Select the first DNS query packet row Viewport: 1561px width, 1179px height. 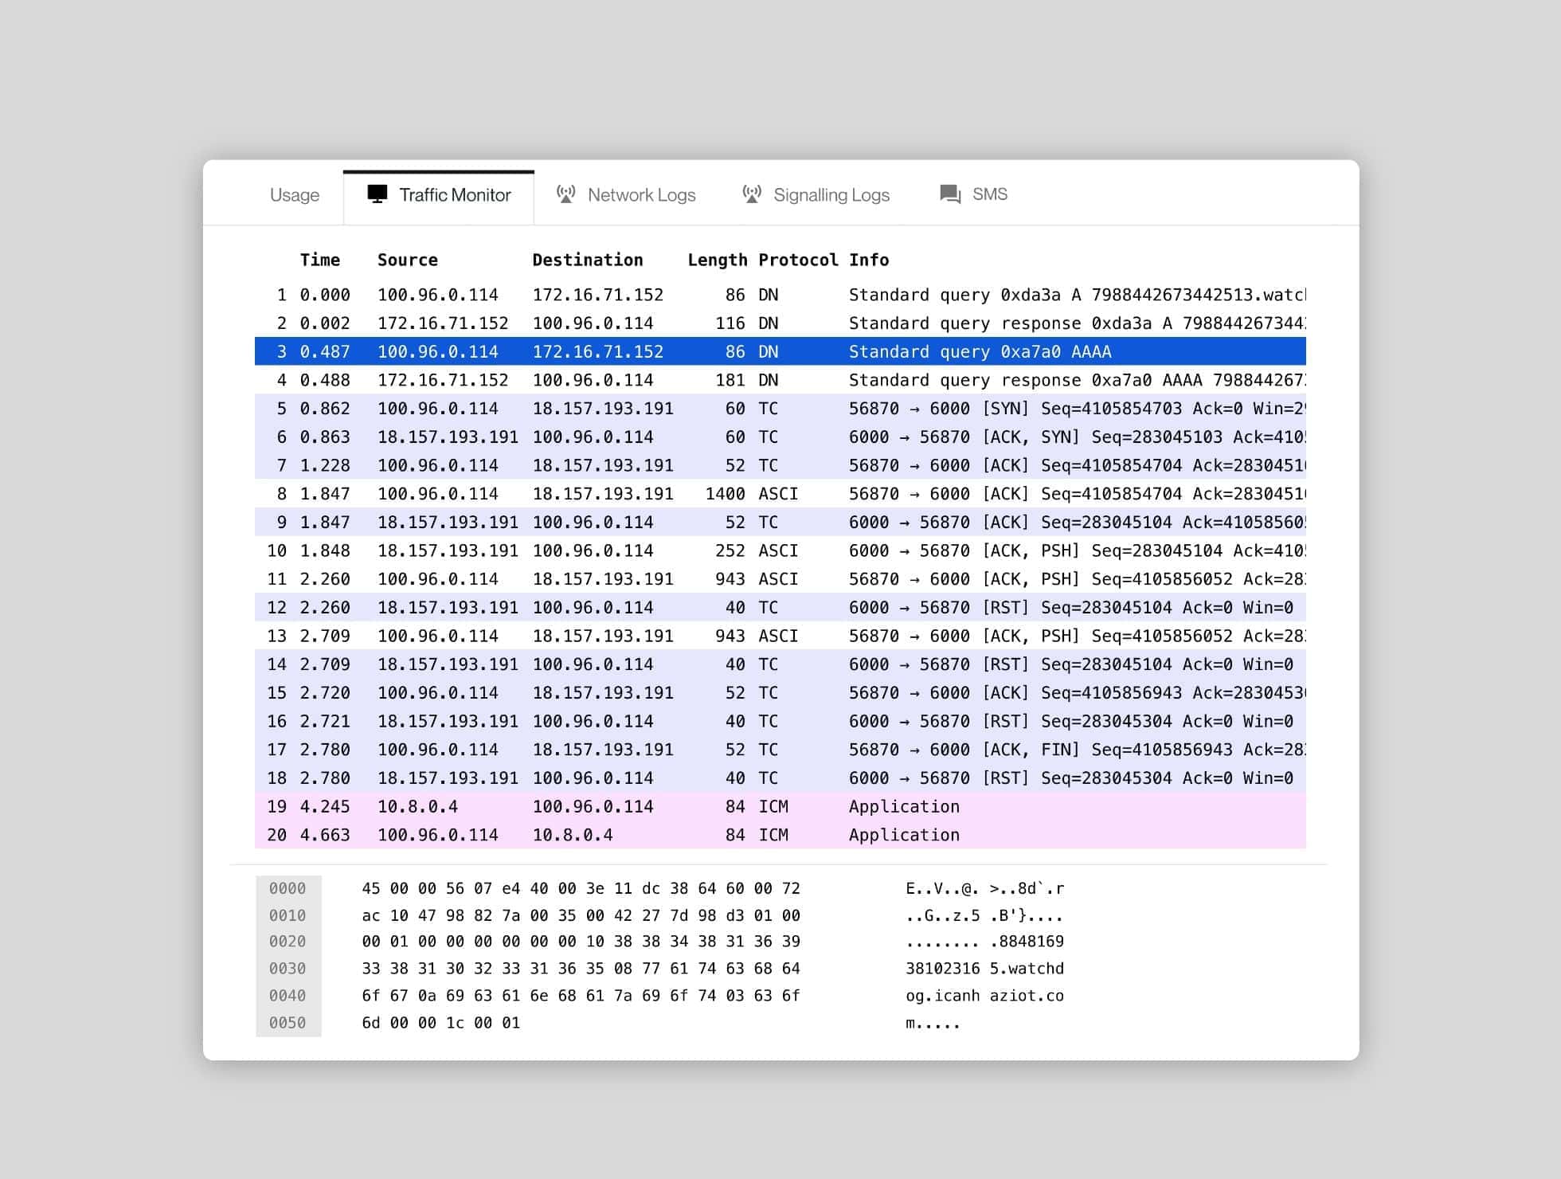717,294
